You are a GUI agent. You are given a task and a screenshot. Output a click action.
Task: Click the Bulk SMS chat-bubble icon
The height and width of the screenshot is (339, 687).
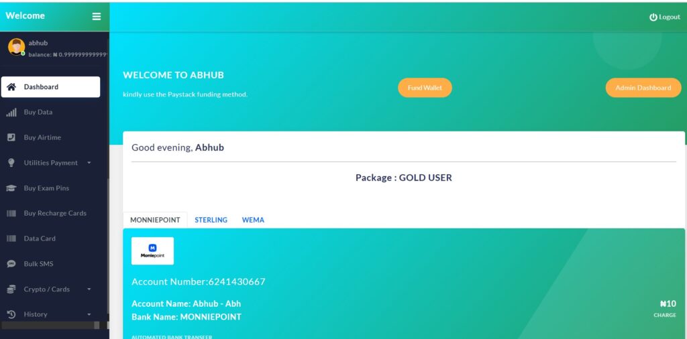click(11, 264)
